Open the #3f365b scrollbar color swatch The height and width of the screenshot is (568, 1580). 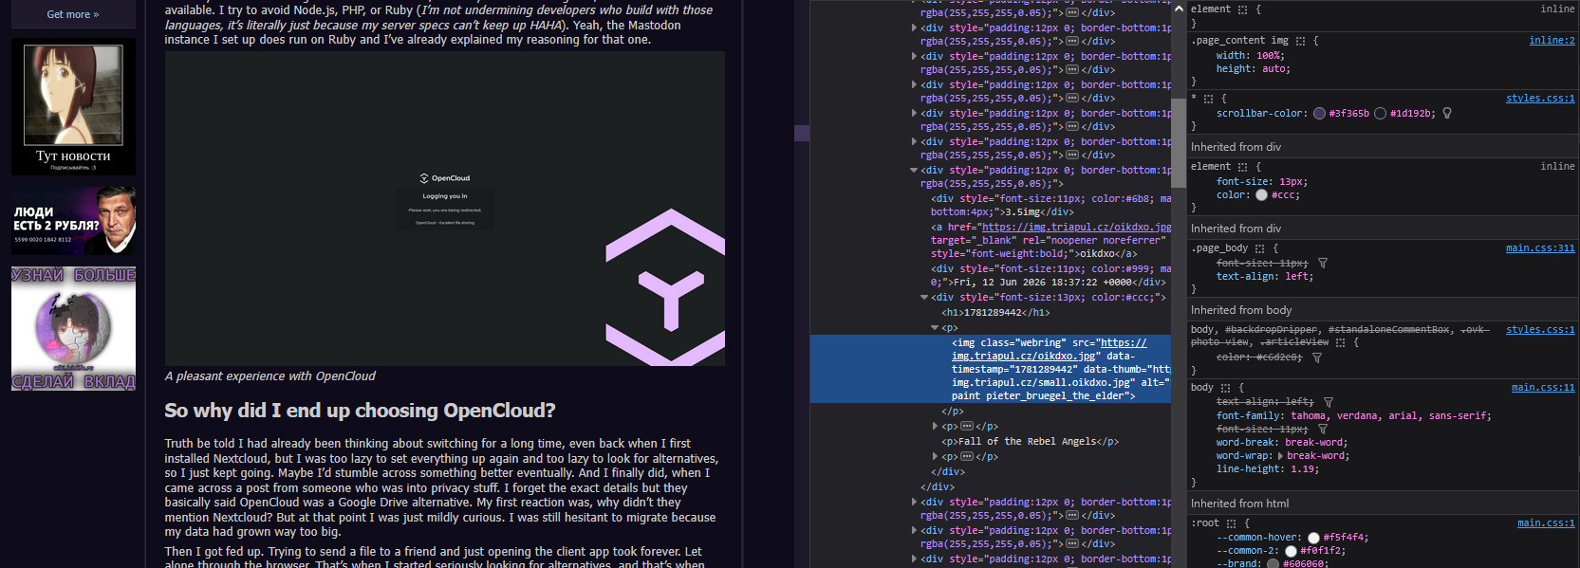point(1319,113)
